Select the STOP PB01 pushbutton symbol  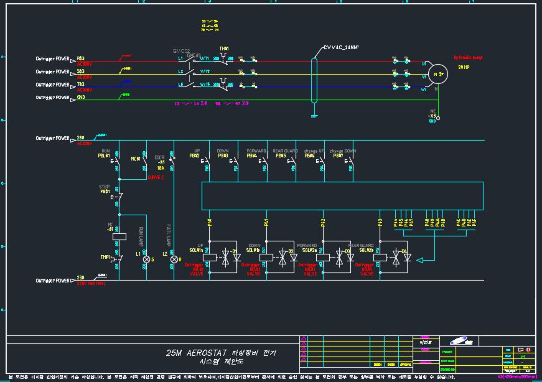(117, 197)
